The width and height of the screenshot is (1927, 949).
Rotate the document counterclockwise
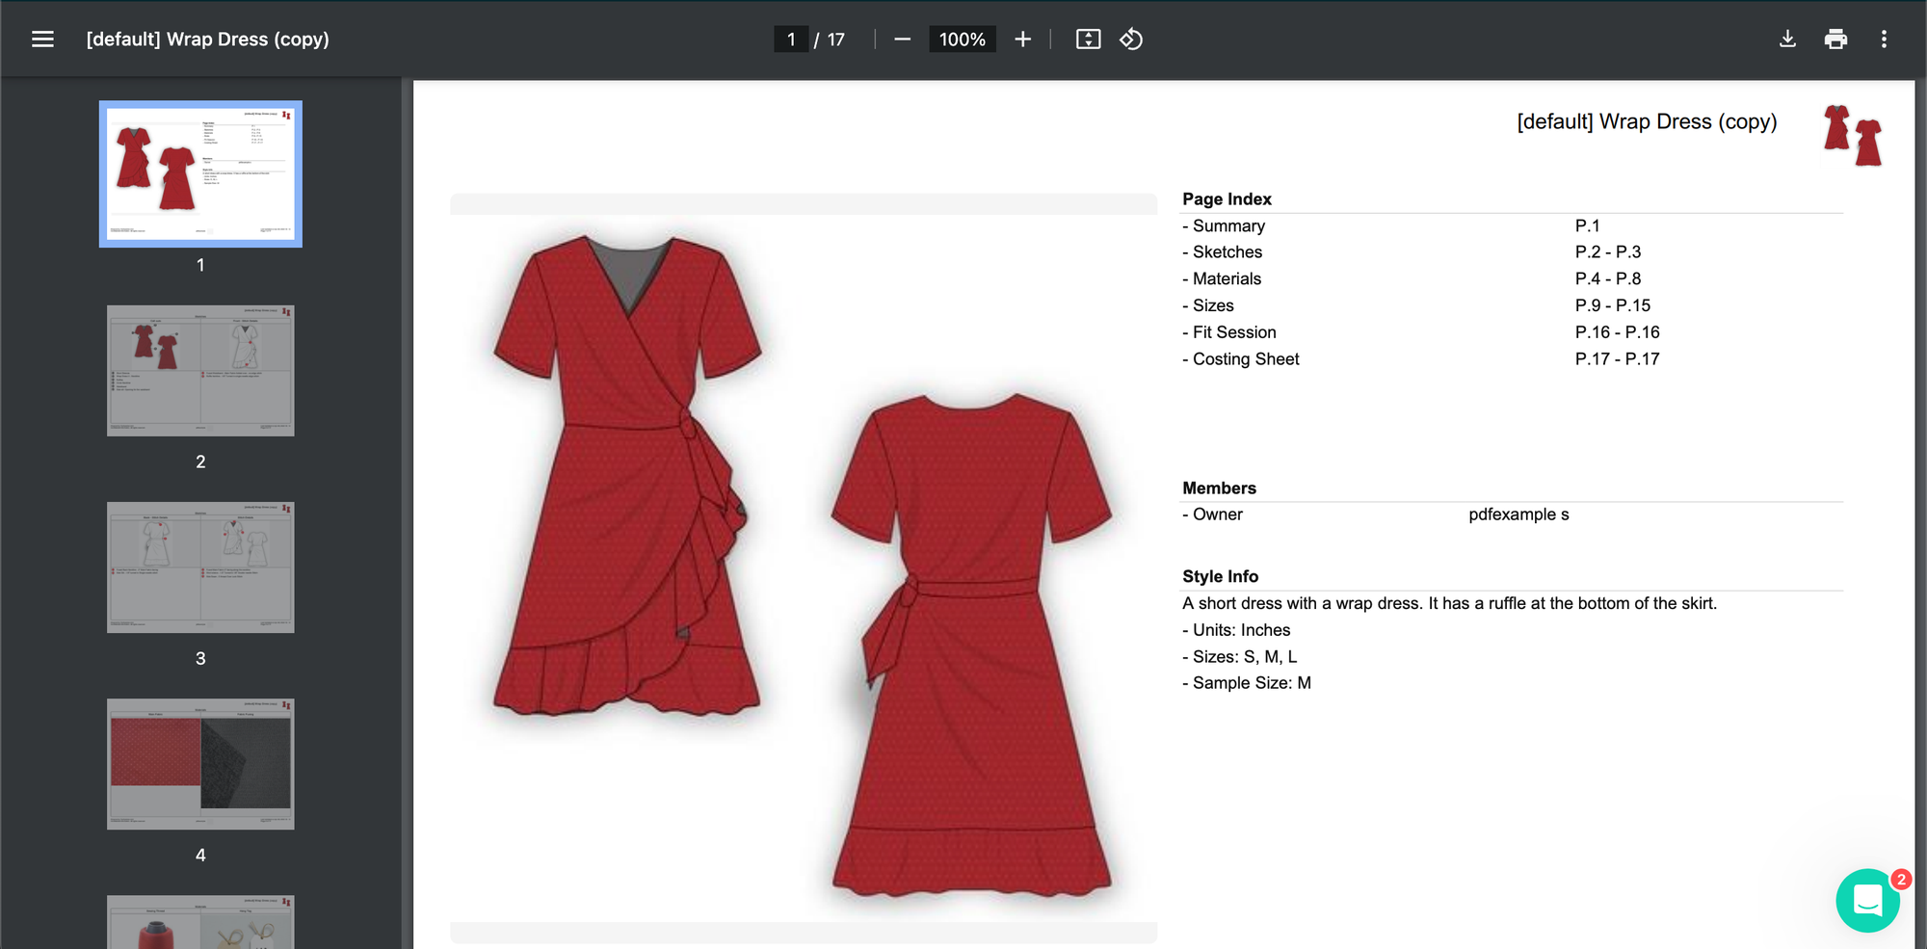[x=1131, y=40]
